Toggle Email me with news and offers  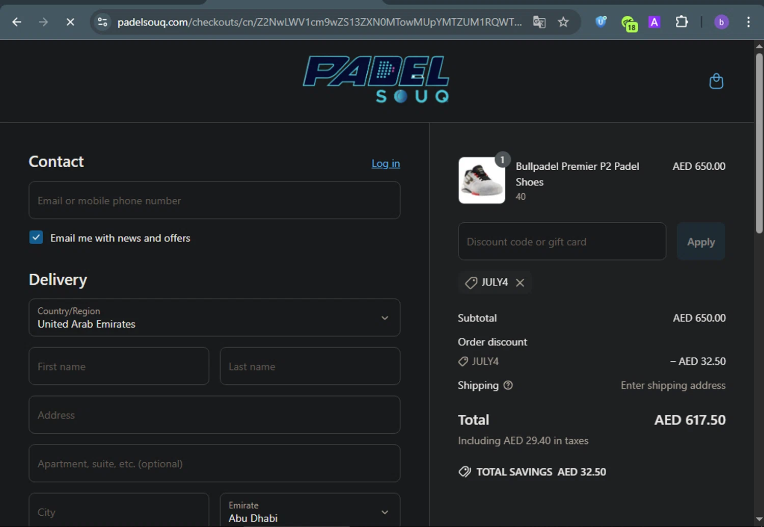36,238
